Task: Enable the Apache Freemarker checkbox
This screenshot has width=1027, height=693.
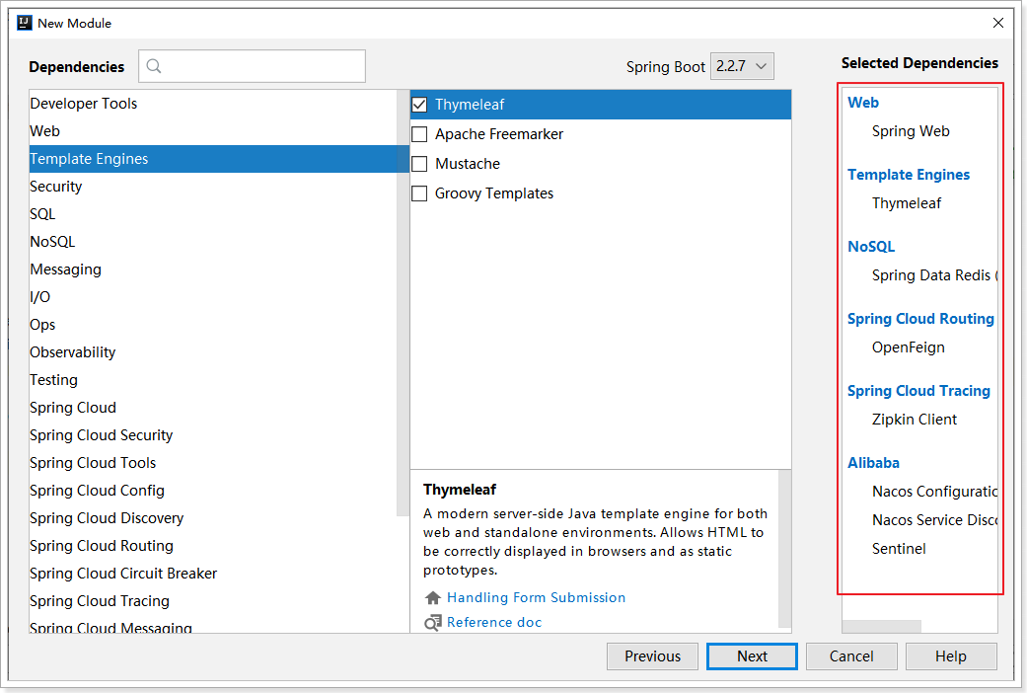Action: click(419, 134)
